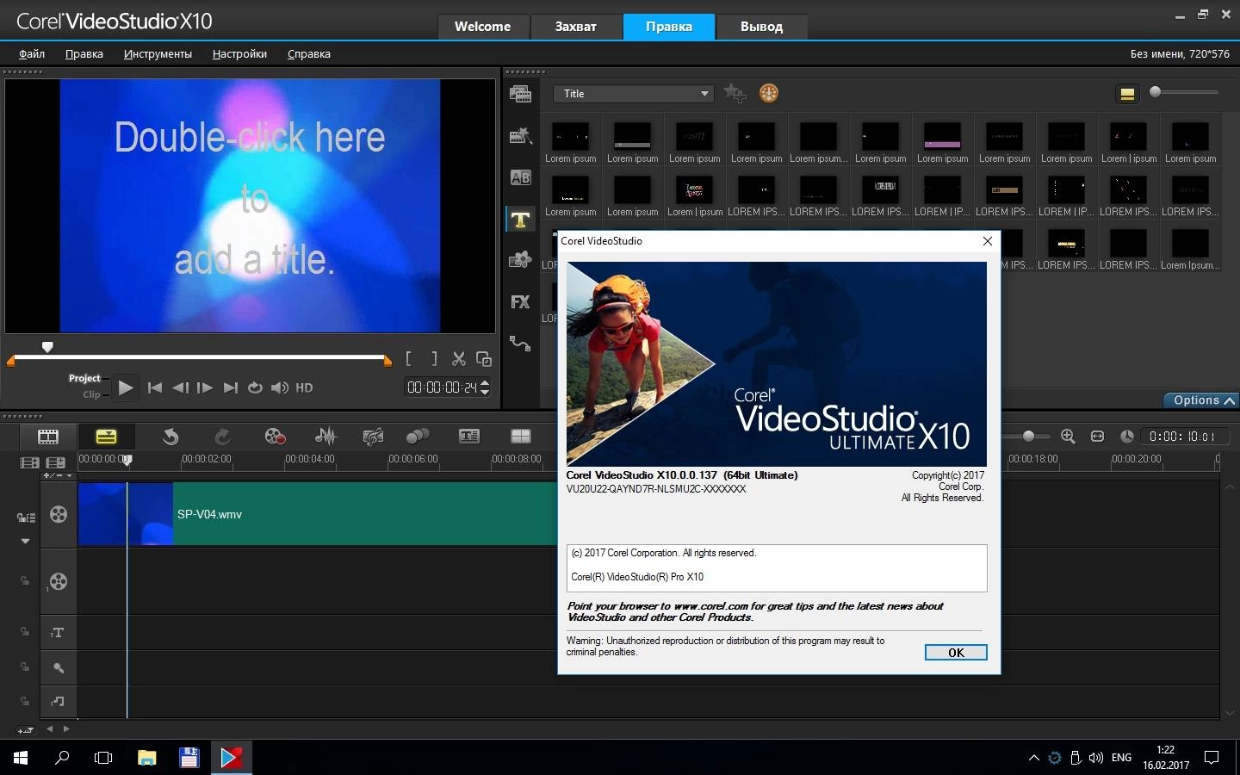Jump to start of the preview

point(155,387)
